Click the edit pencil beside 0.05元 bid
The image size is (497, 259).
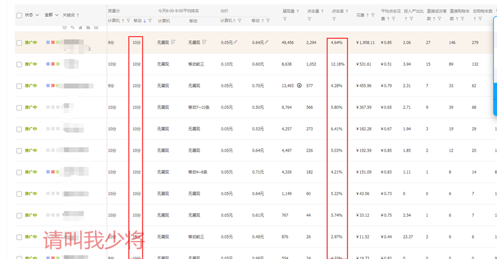[235, 42]
